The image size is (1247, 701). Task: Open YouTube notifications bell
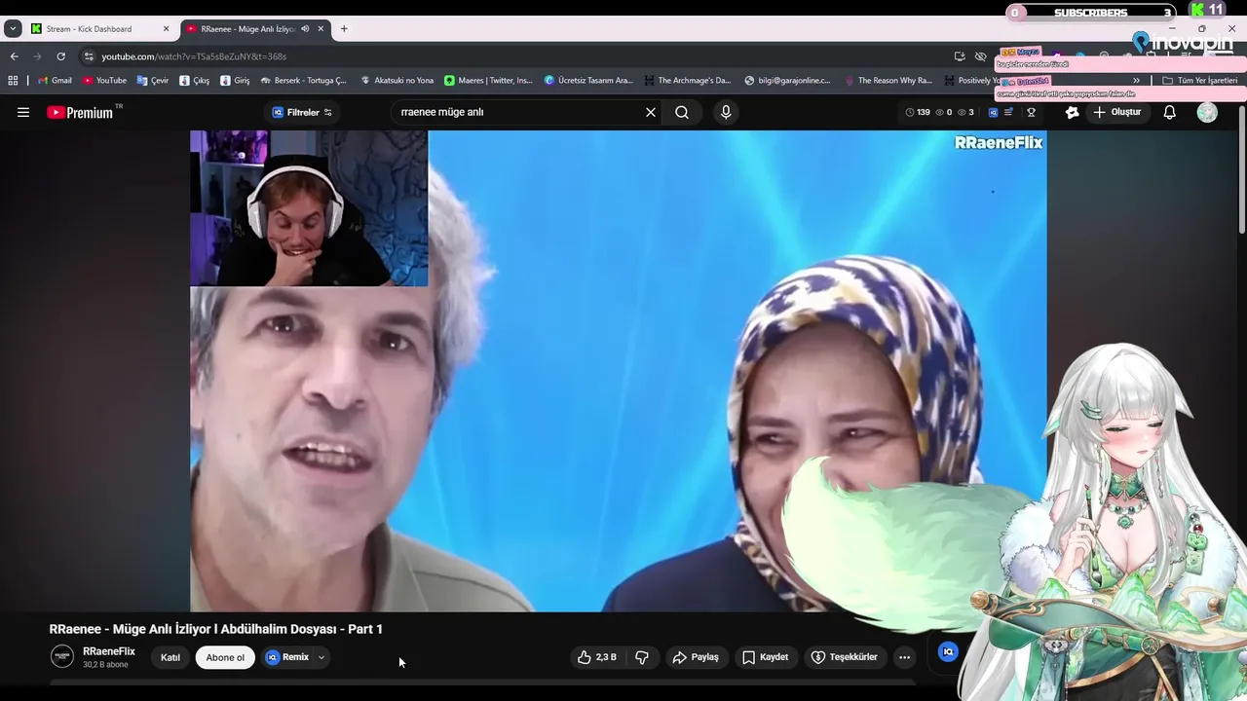pos(1170,112)
